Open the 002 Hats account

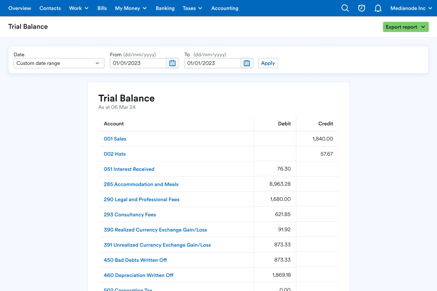pyautogui.click(x=114, y=154)
